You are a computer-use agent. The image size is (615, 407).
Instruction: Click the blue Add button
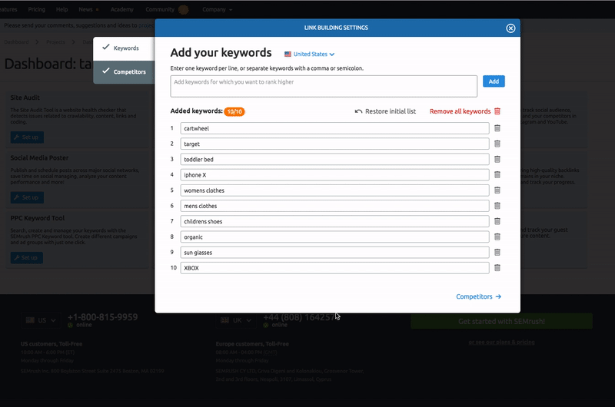[494, 81]
